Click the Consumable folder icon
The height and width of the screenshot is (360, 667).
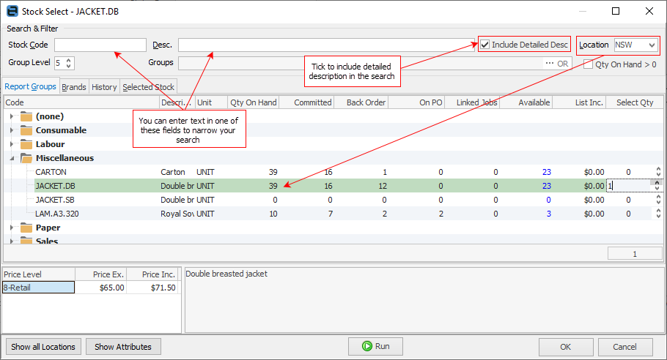click(26, 130)
